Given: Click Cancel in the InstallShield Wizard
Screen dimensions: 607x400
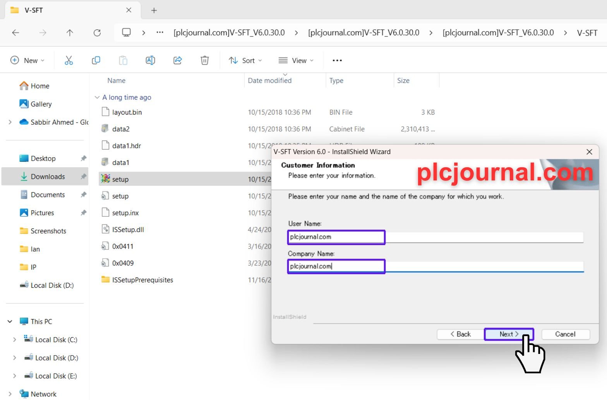Looking at the screenshot, I should point(565,334).
